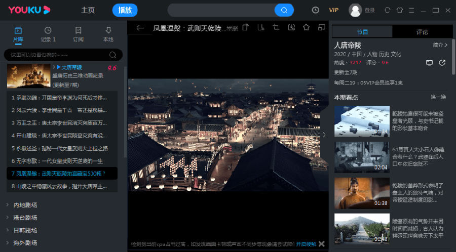Click 换一换 to refresh highlights
This screenshot has height=252, width=456.
[x=438, y=97]
